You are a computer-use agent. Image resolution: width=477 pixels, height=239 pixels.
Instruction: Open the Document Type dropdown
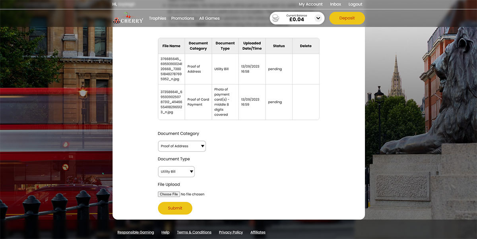coord(176,172)
